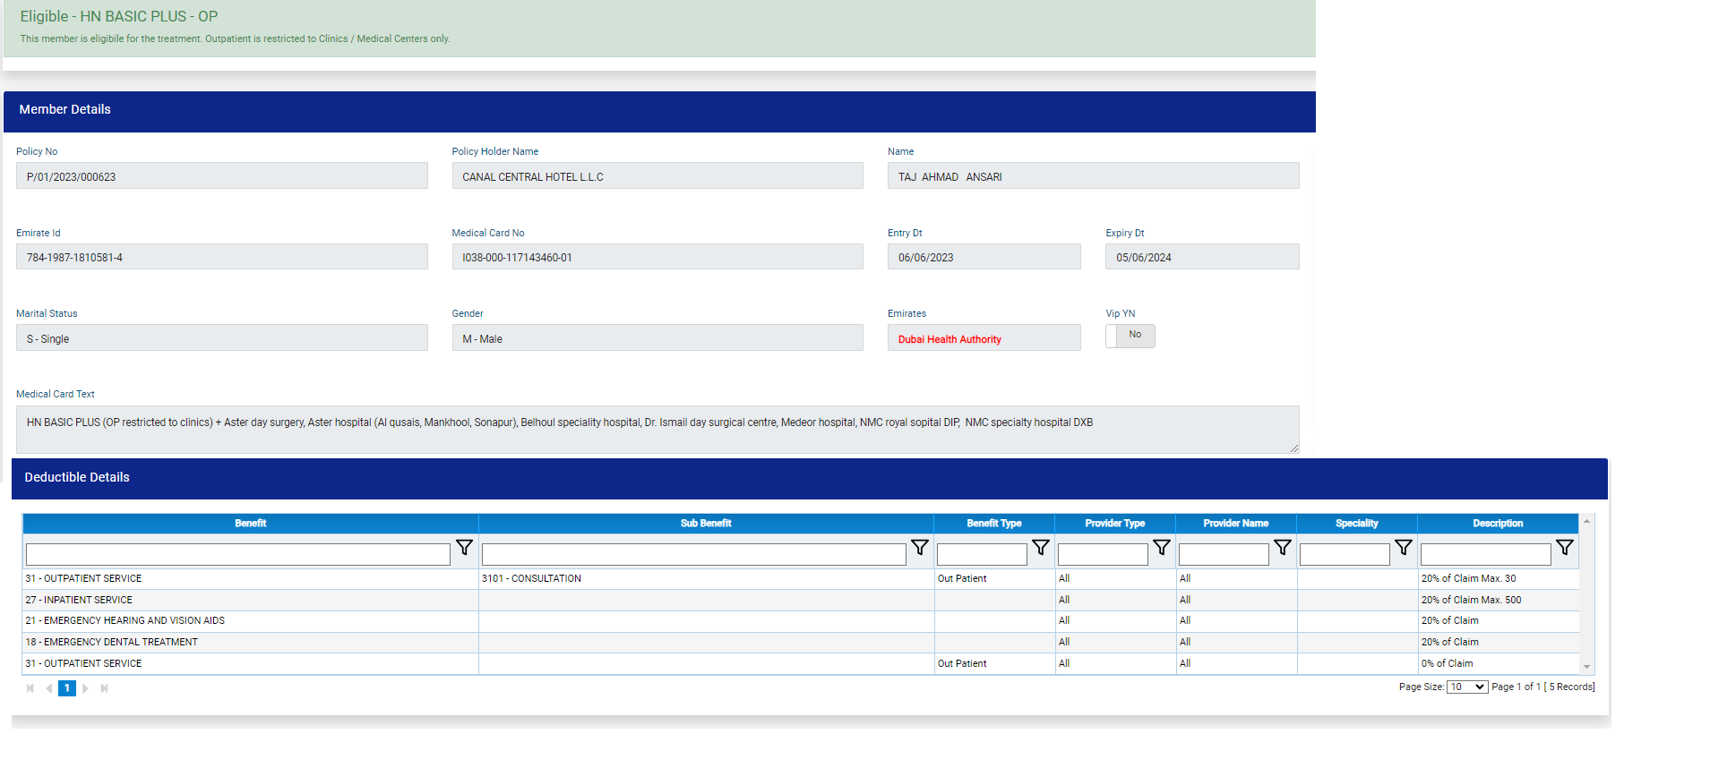Click the Benefit Type filter funnel

[1040, 548]
